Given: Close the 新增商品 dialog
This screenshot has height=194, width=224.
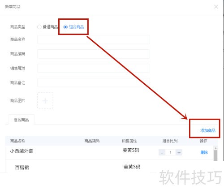Looking at the screenshot, I should (216, 7).
